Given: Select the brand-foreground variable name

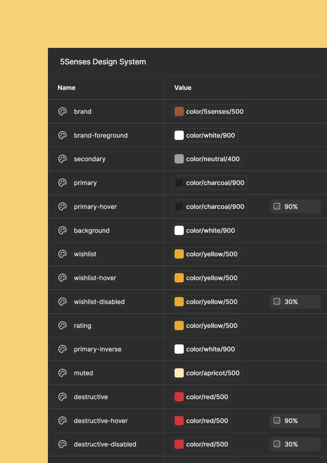Looking at the screenshot, I should point(101,135).
